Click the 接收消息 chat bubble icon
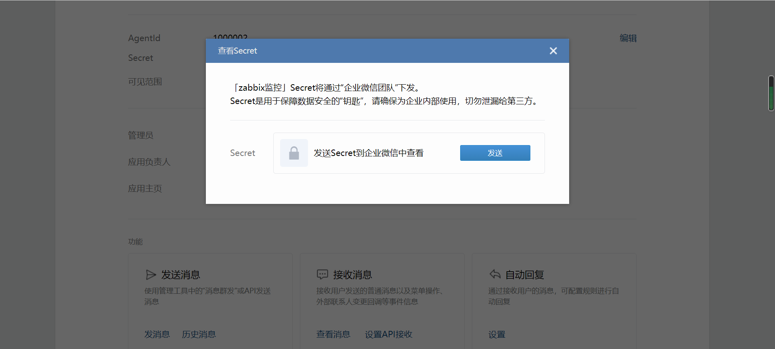 click(x=322, y=275)
